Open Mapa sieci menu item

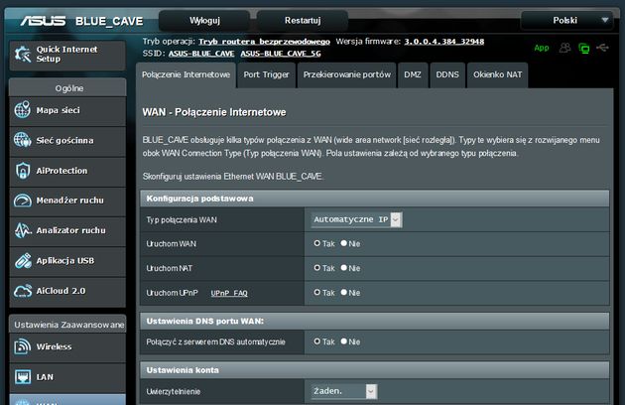click(67, 110)
